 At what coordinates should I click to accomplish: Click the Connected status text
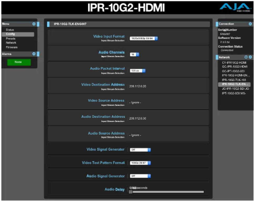tap(227, 50)
